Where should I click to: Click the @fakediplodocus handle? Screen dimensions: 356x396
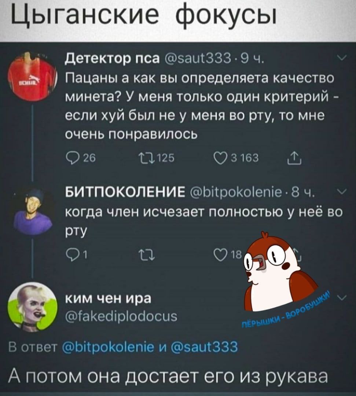point(121,316)
